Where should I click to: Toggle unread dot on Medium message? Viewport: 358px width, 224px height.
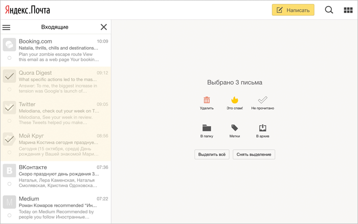[9, 215]
